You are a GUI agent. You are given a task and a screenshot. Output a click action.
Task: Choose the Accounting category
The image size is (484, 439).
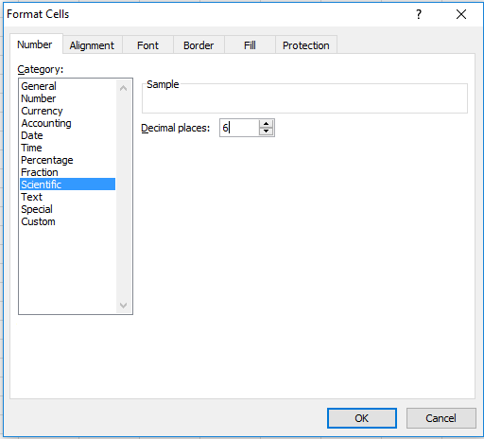pos(67,123)
